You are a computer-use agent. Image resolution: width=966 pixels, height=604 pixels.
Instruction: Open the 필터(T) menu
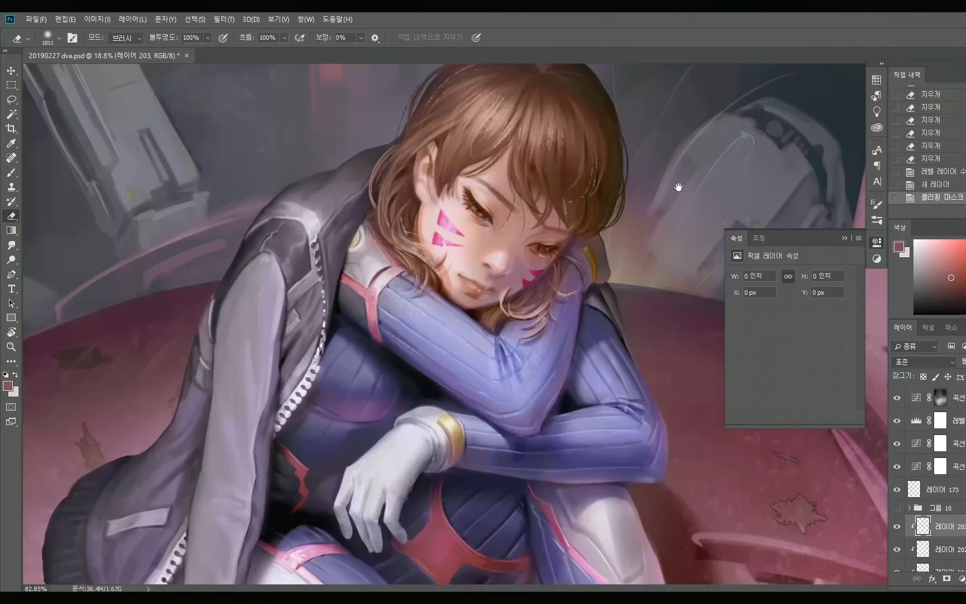pyautogui.click(x=224, y=20)
